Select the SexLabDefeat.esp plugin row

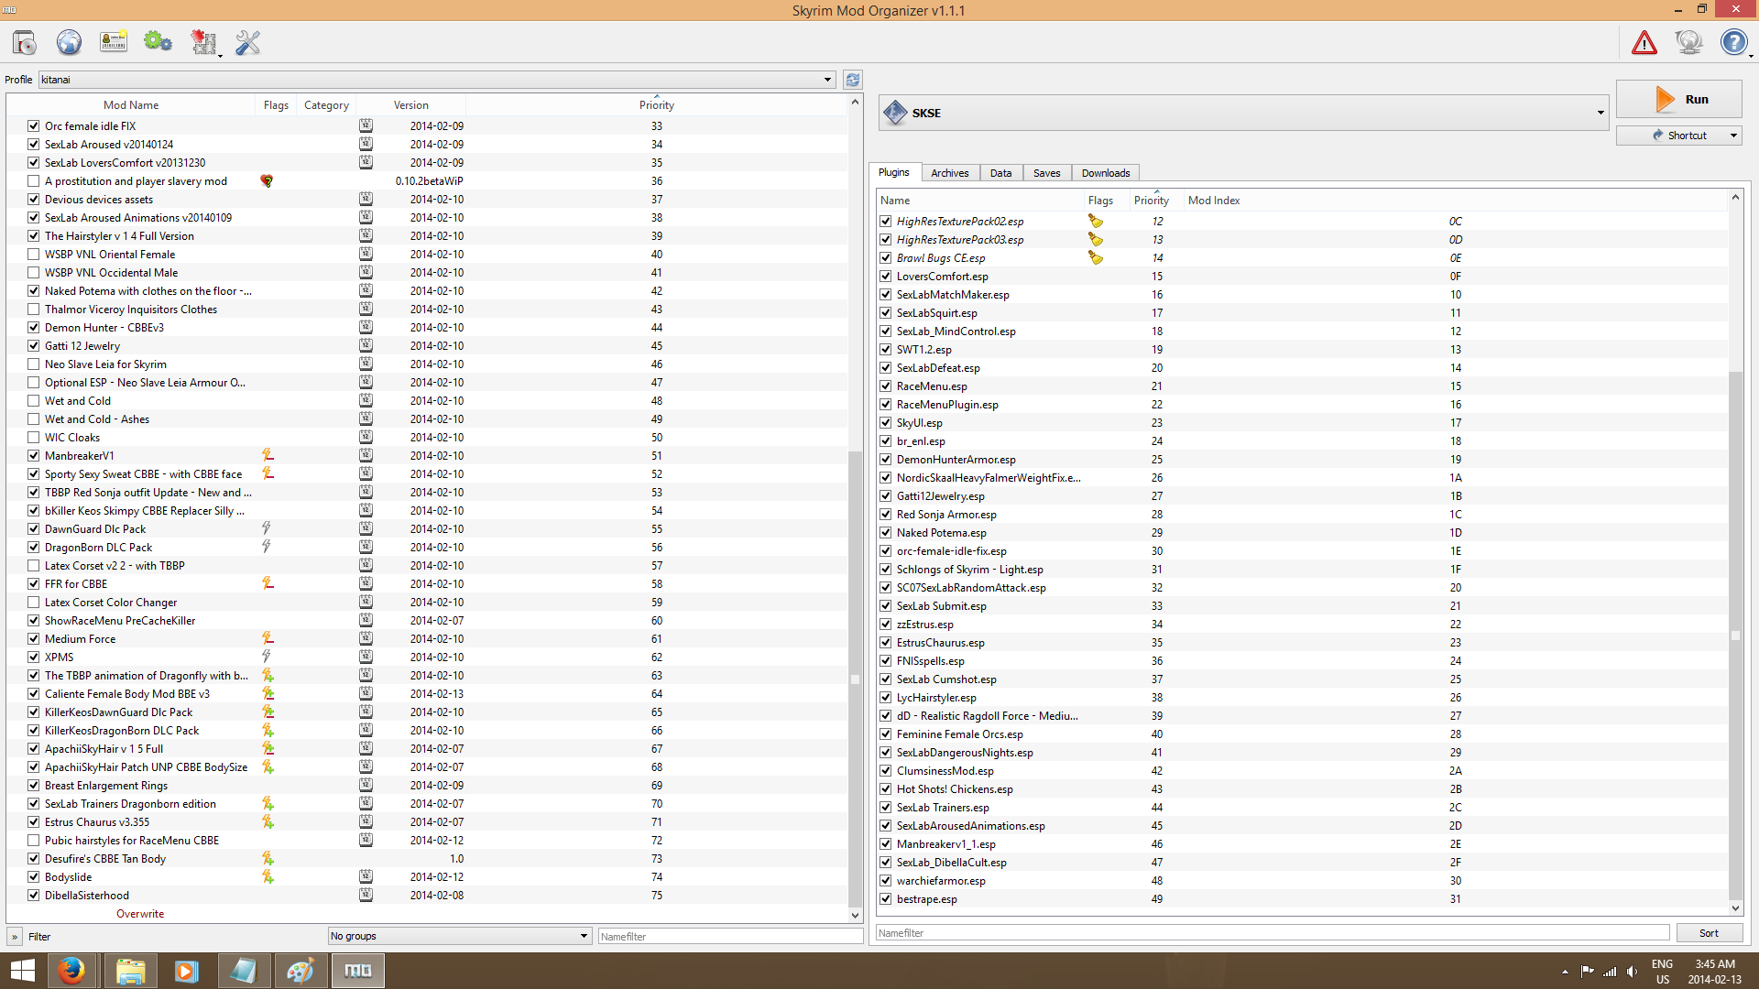1303,368
